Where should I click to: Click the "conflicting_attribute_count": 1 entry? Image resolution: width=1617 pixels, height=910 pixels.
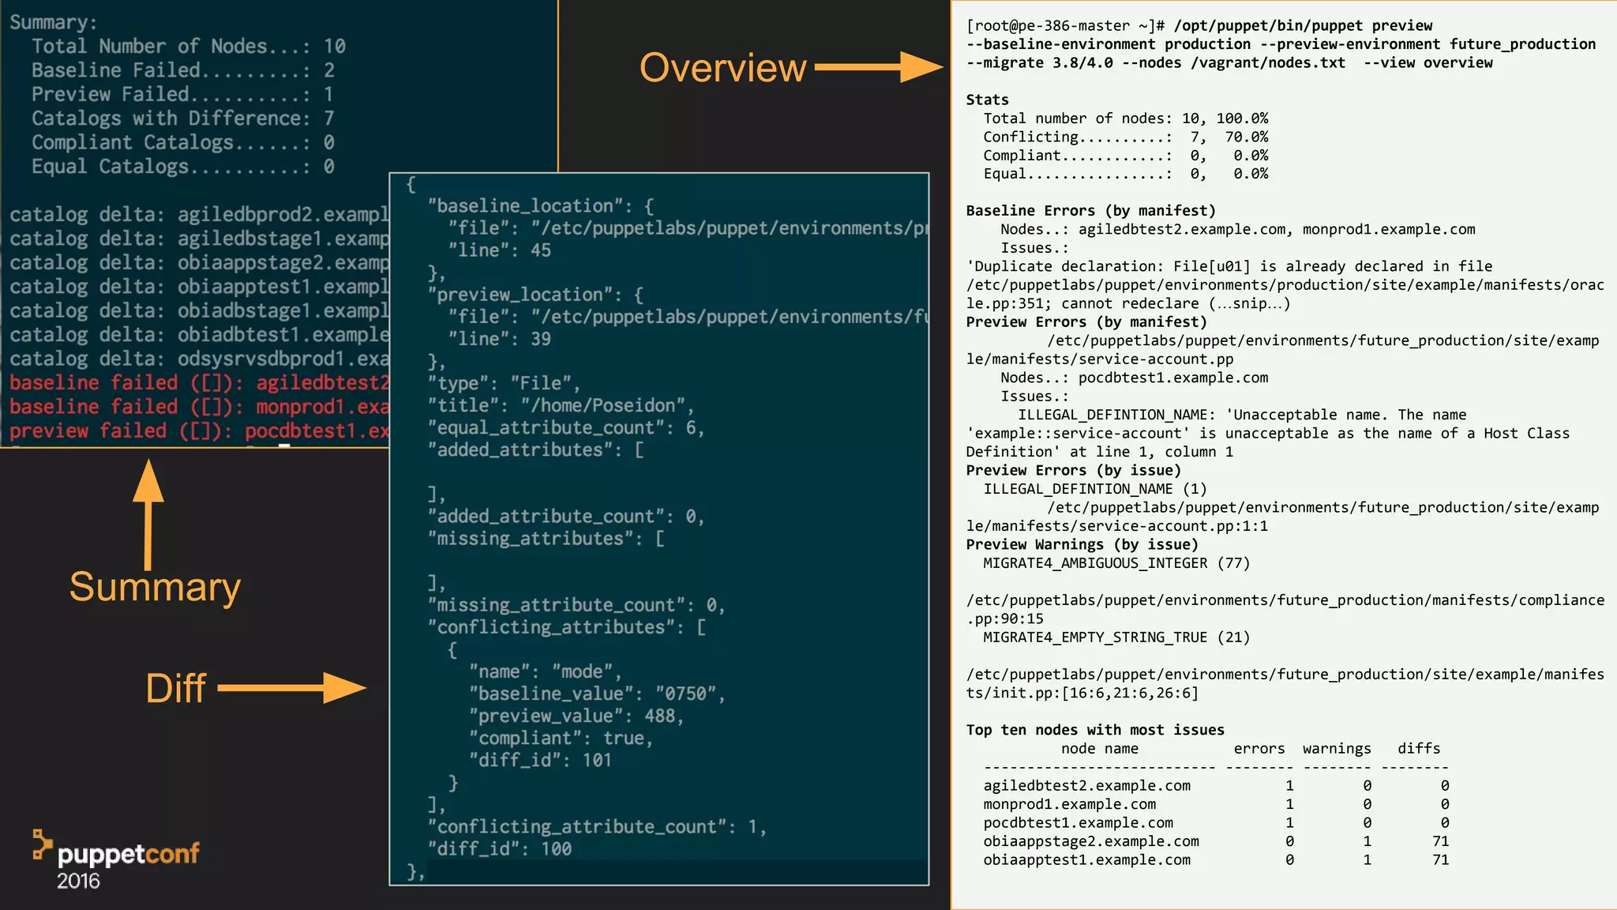click(597, 827)
